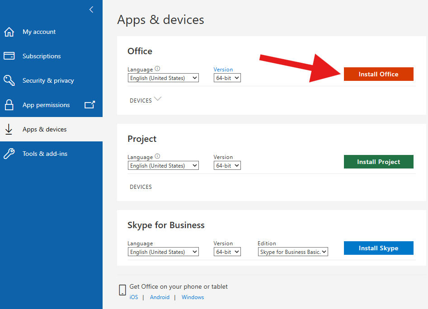Open the Project language dropdown
The height and width of the screenshot is (309, 428).
[x=163, y=166]
